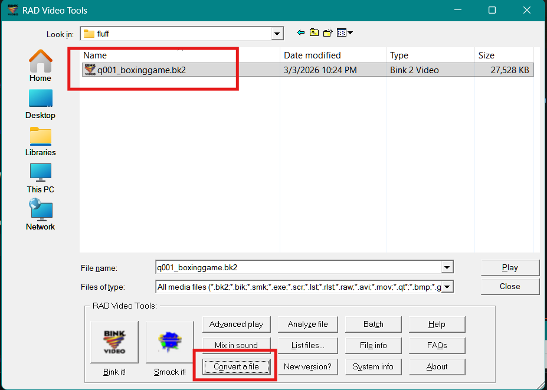
Task: Open Libraries in the places sidebar
Action: point(41,141)
